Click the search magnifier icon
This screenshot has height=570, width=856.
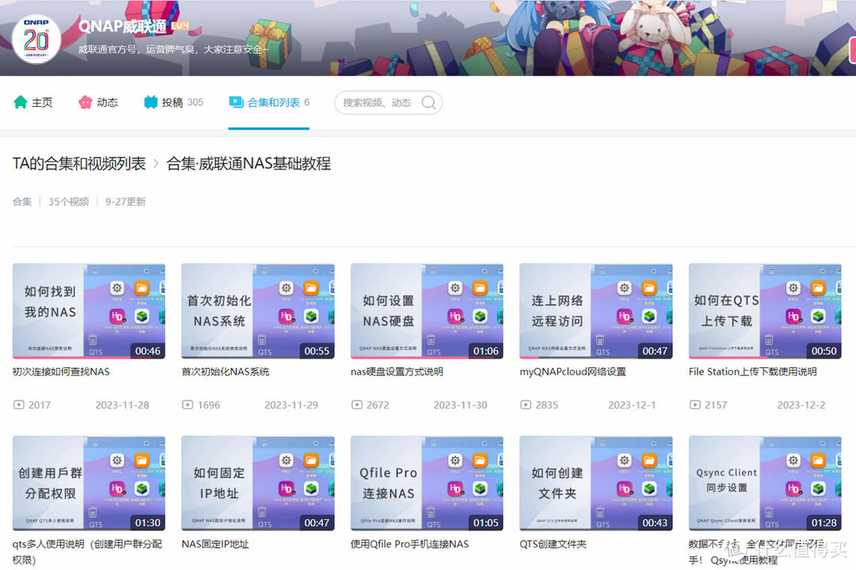pos(428,102)
